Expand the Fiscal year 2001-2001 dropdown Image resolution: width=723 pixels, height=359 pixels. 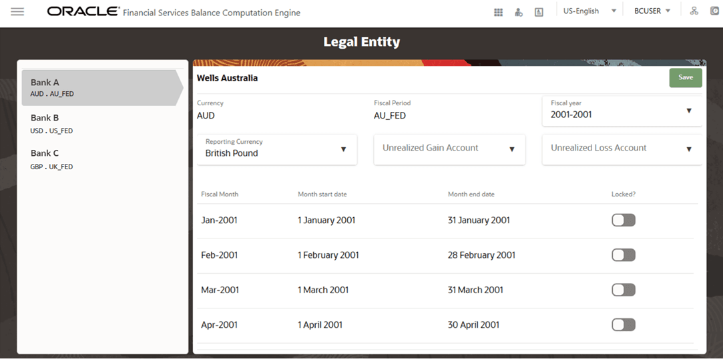point(622,111)
